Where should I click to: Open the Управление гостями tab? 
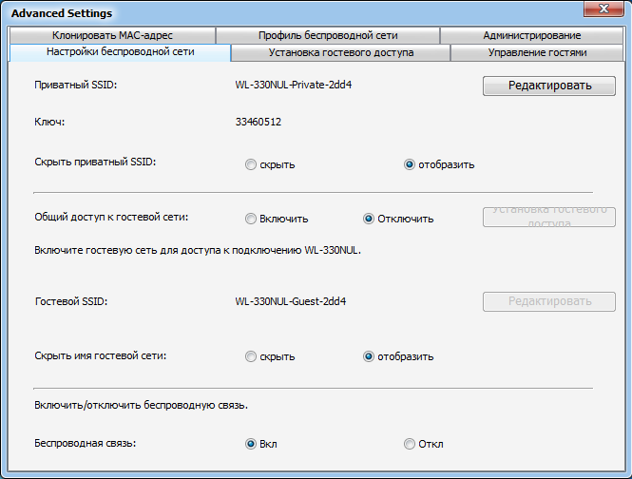pyautogui.click(x=537, y=53)
